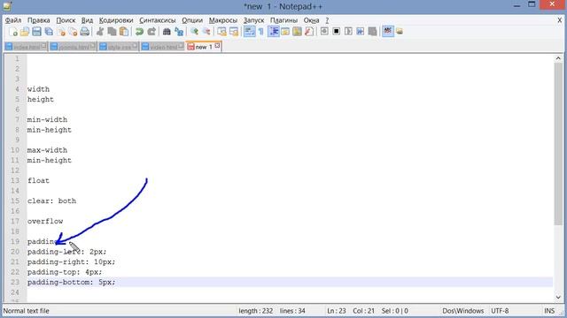Toggle show all characters pilcrow icon
The height and width of the screenshot is (318, 567).
[261, 32]
